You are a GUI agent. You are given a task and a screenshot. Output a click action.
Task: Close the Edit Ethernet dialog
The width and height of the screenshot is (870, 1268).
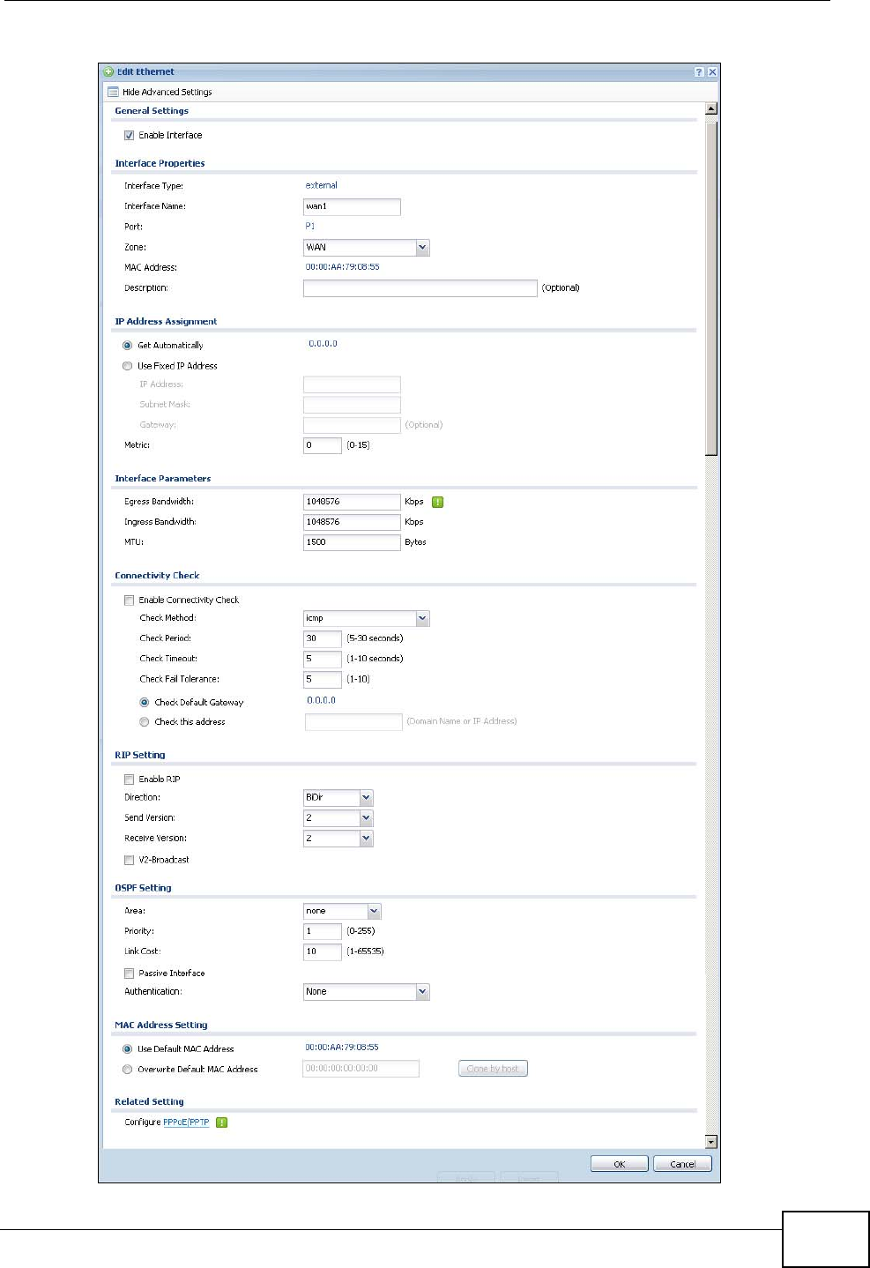click(x=712, y=72)
